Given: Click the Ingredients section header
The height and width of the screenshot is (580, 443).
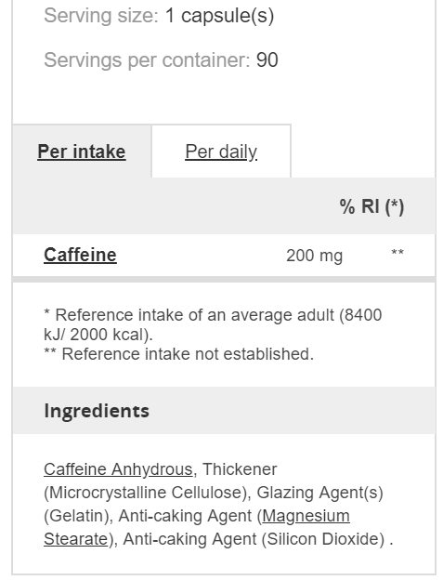Looking at the screenshot, I should (97, 411).
